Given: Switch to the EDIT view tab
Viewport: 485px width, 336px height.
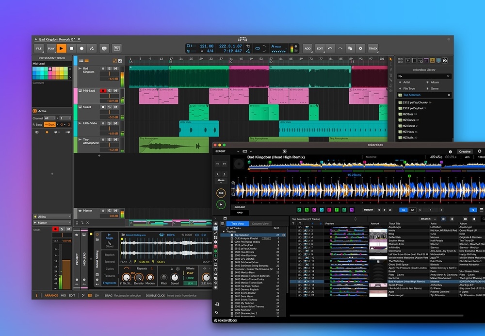Looking at the screenshot, I should [72, 295].
